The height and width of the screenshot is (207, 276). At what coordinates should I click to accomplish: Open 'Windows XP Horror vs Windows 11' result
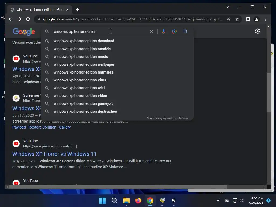point(54,154)
